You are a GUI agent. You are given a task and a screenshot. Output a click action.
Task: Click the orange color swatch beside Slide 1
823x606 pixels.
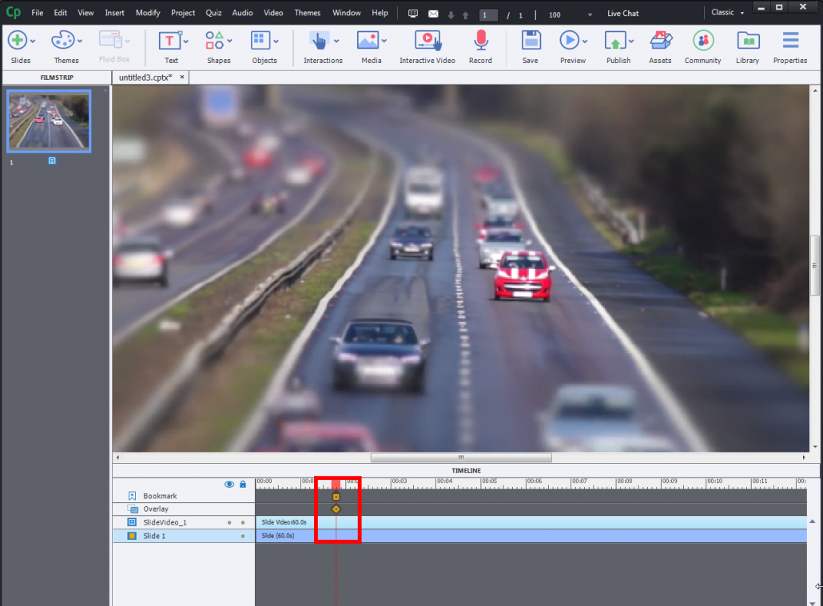coord(133,536)
